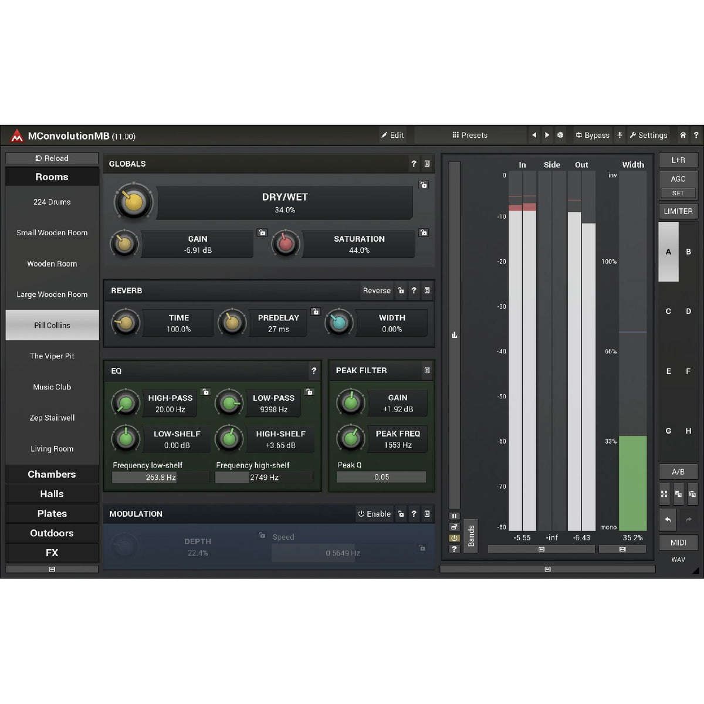Click the red Saturation knob
The height and width of the screenshot is (704, 704).
point(286,244)
